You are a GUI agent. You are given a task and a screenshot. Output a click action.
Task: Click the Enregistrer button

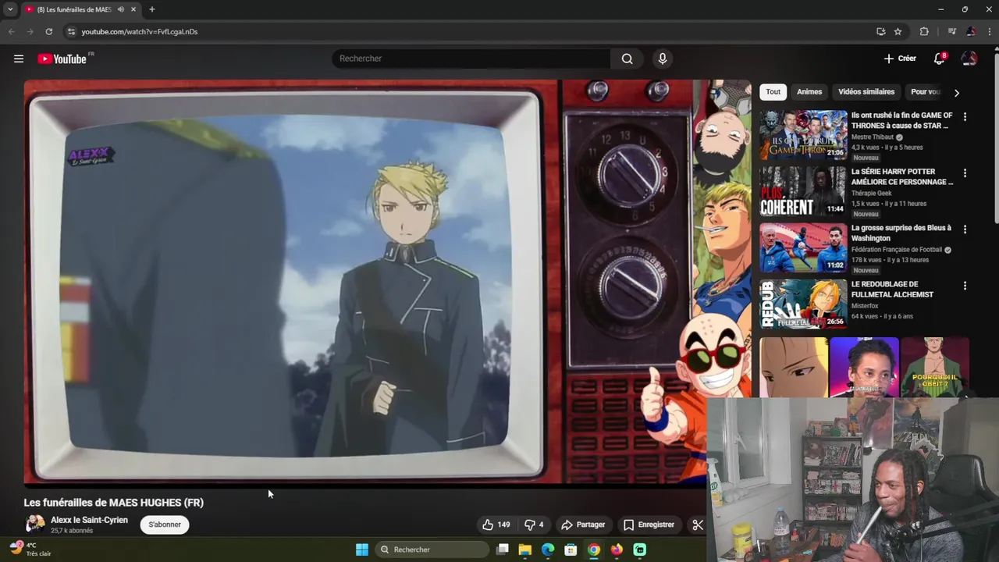(649, 525)
